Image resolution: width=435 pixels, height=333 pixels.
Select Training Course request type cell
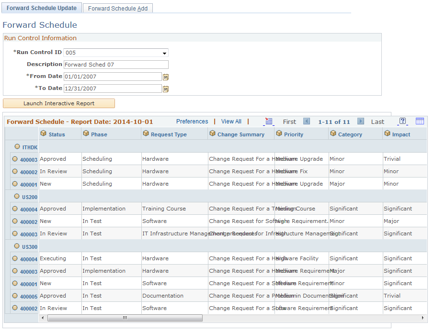pyautogui.click(x=175, y=209)
